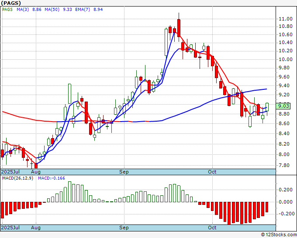Click the last green candlestick at 9.03
The width and height of the screenshot is (297, 238).
click(267, 107)
